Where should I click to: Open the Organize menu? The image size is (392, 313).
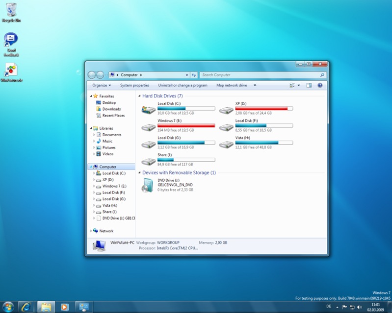(x=102, y=85)
